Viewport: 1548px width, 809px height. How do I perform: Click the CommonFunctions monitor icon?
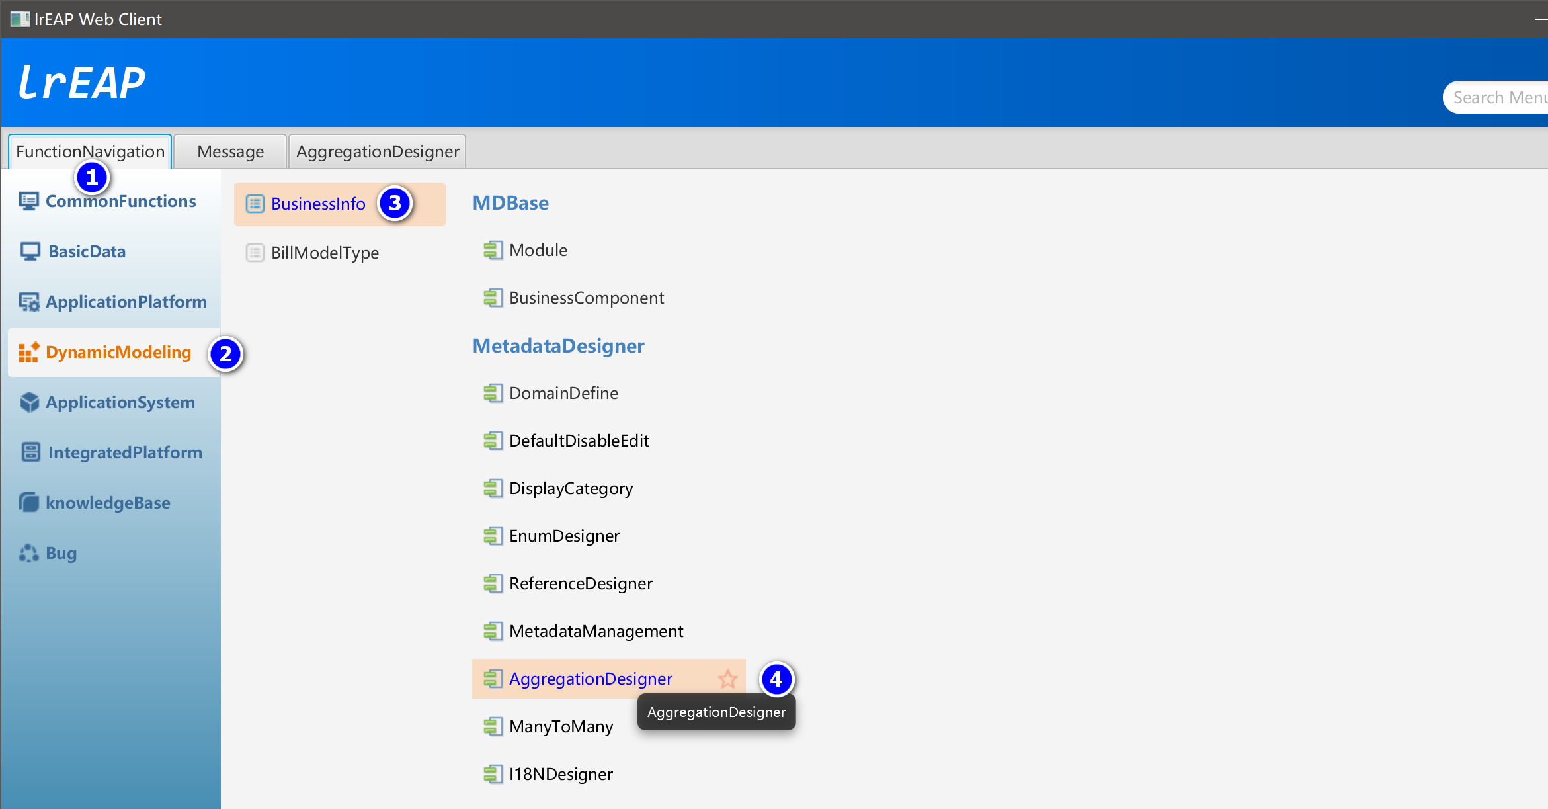pyautogui.click(x=29, y=201)
